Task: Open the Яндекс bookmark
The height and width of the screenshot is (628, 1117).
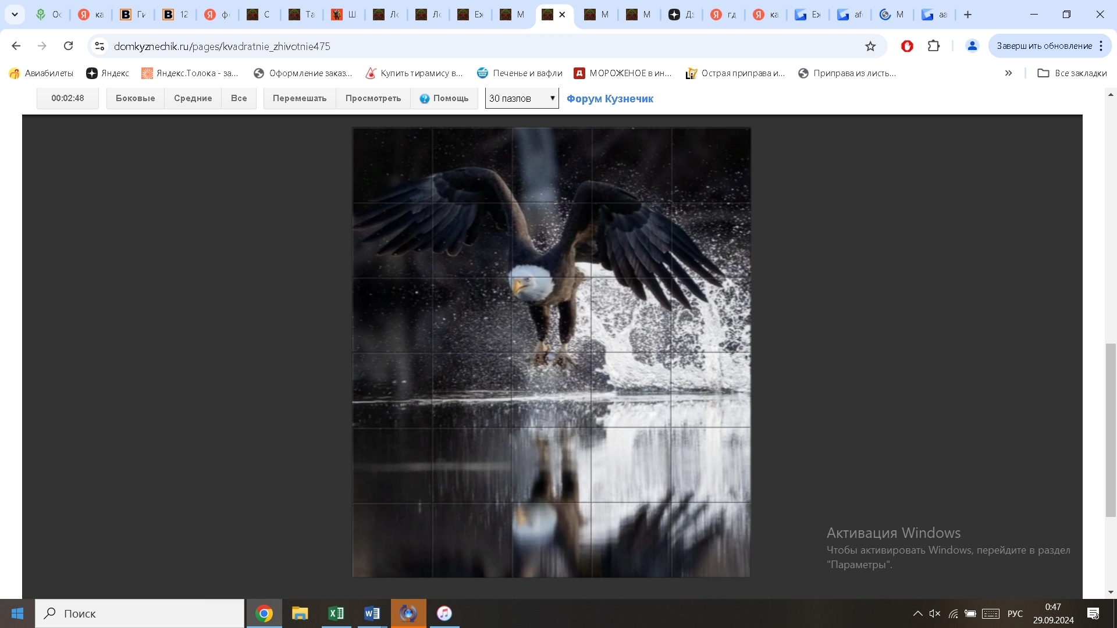Action: coord(108,73)
